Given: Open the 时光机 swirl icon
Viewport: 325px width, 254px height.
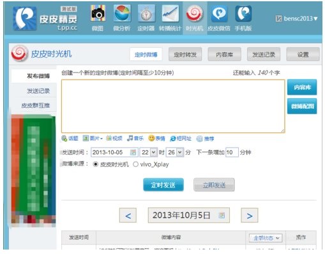Looking at the screenshot, I should 195,13.
